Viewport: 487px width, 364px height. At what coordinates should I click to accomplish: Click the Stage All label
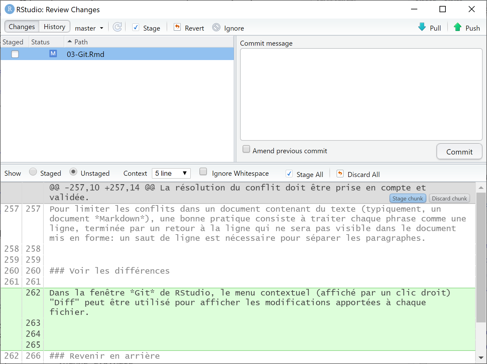[310, 174]
